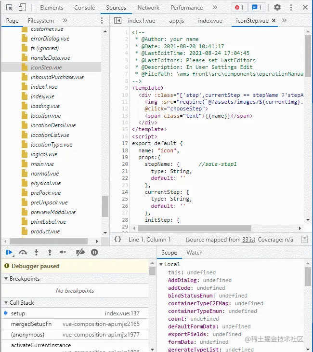
Task: Click the file tree vertical scrollbar thumb
Action: 105,206
